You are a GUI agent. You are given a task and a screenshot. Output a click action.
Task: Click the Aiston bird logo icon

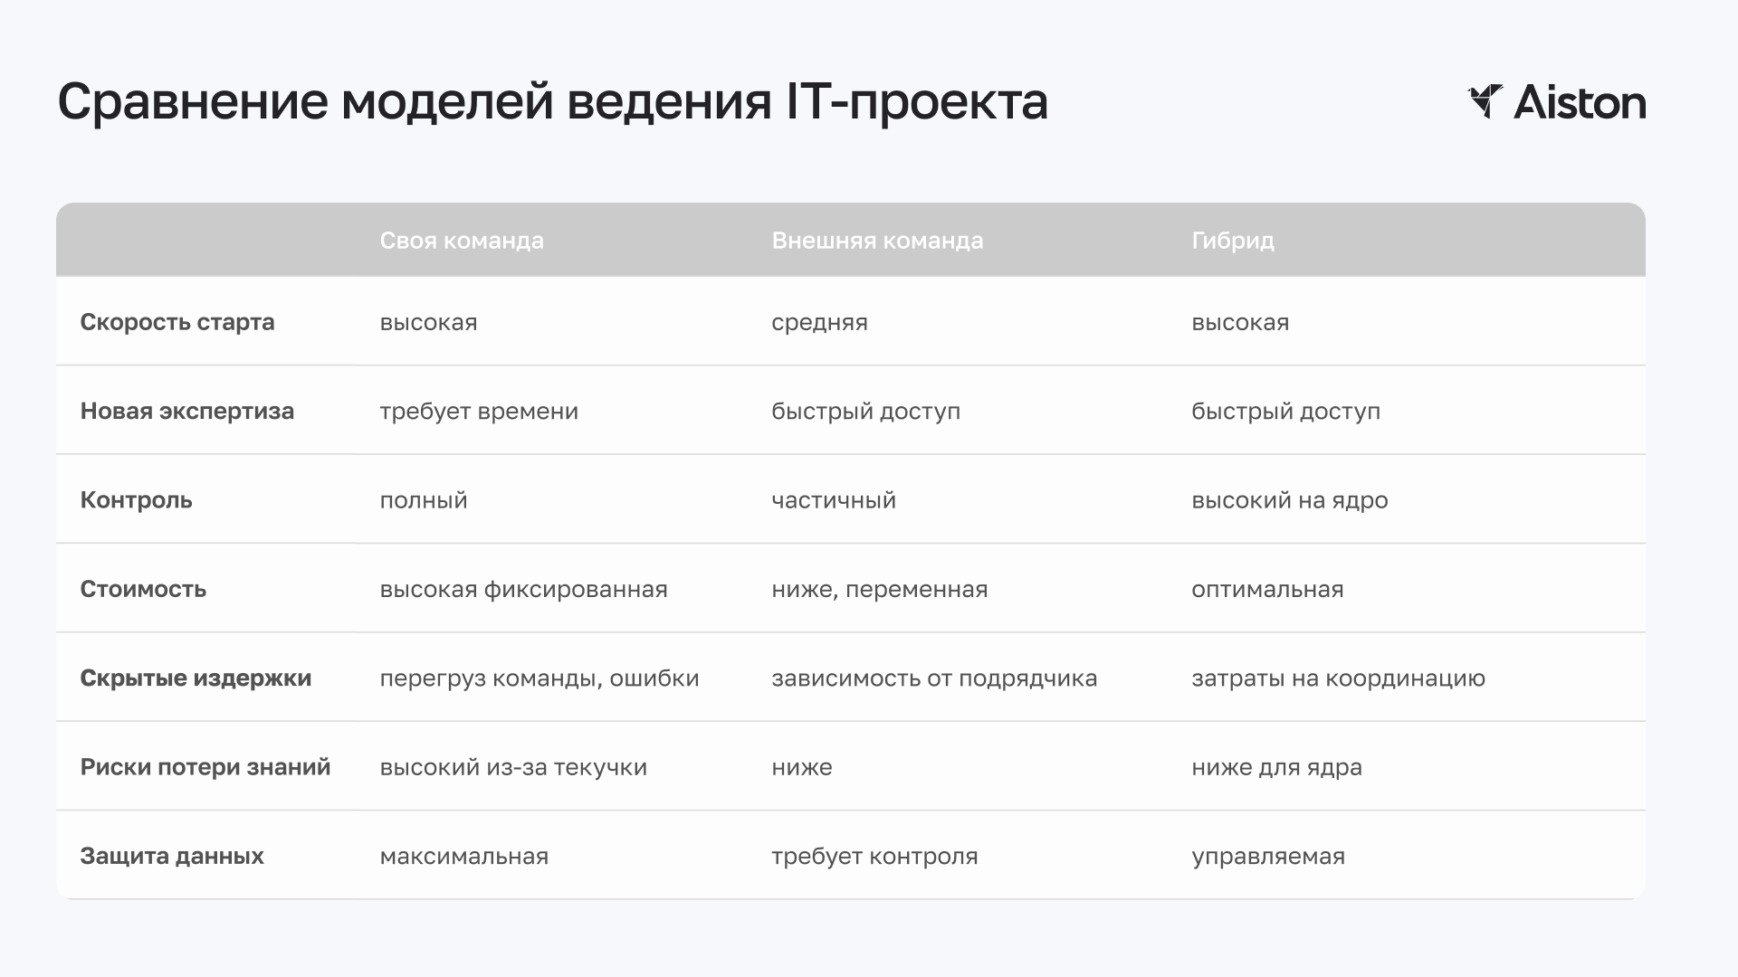click(x=1485, y=101)
